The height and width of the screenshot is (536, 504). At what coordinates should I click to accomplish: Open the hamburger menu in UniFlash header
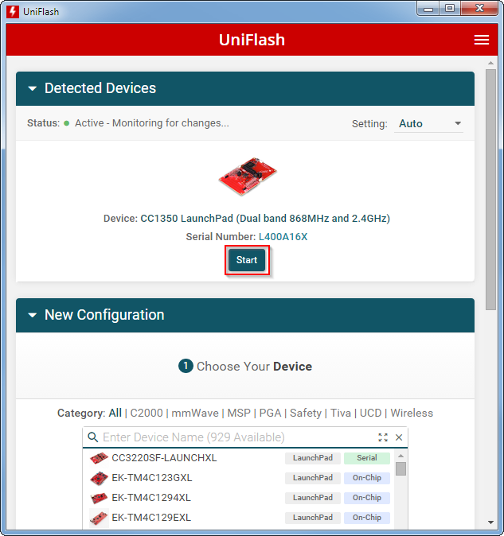click(482, 40)
